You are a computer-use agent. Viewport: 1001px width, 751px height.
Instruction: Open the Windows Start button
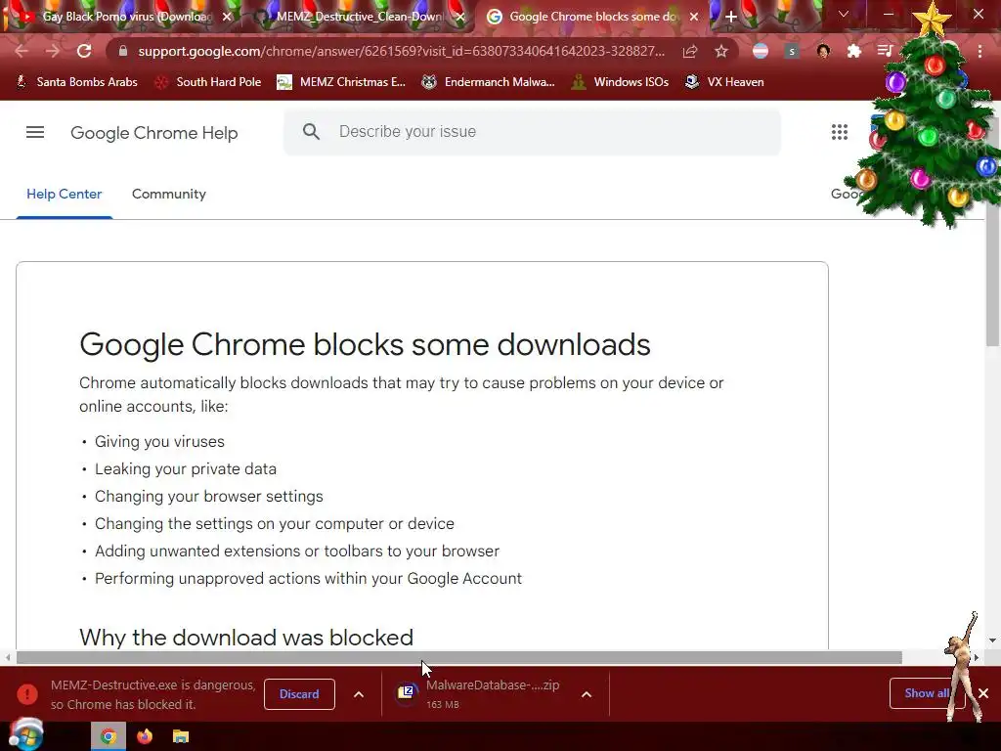point(25,734)
